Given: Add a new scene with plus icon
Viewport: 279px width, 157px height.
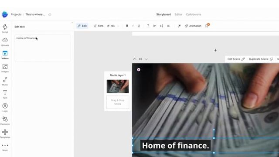Looking at the screenshot, I should tap(215, 50).
